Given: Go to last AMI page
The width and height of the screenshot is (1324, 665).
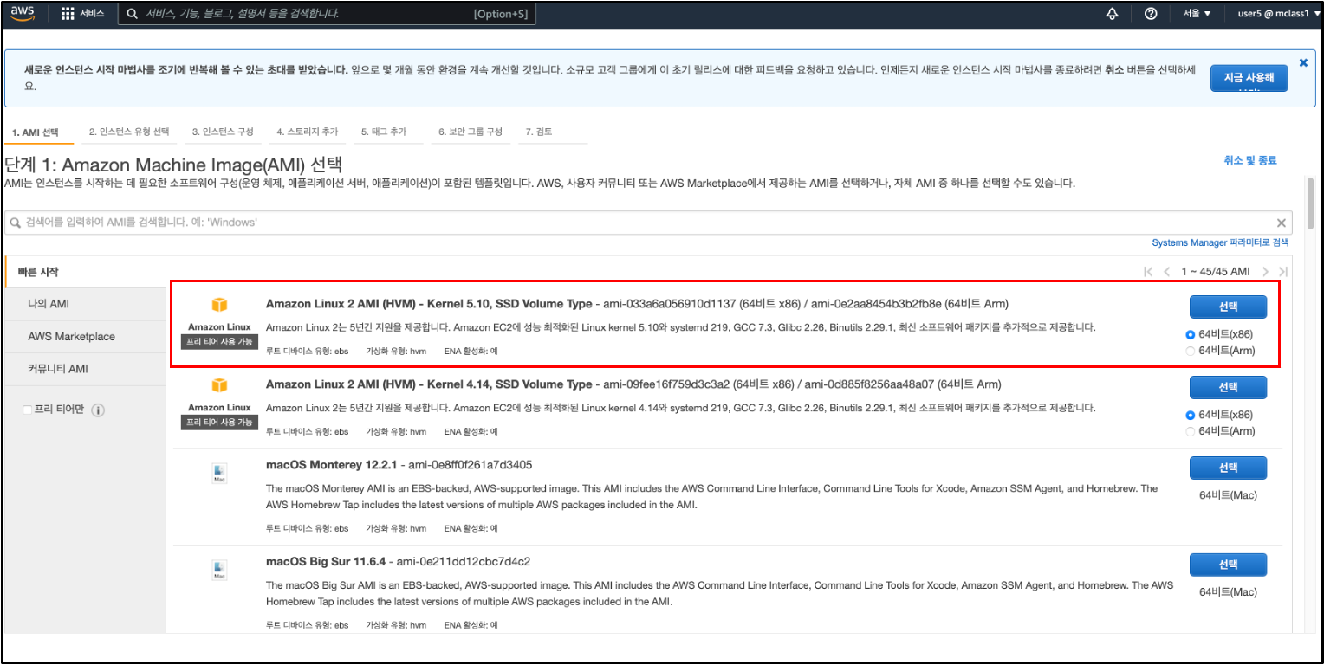Looking at the screenshot, I should (1282, 272).
